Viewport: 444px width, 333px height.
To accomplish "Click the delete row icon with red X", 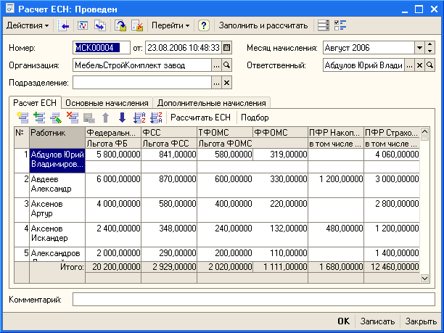I will coord(73,118).
